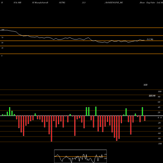The width and height of the screenshot is (163, 163).
Task: Click the RANEENGINE_BE symbol text in header
Action: tap(114, 3)
